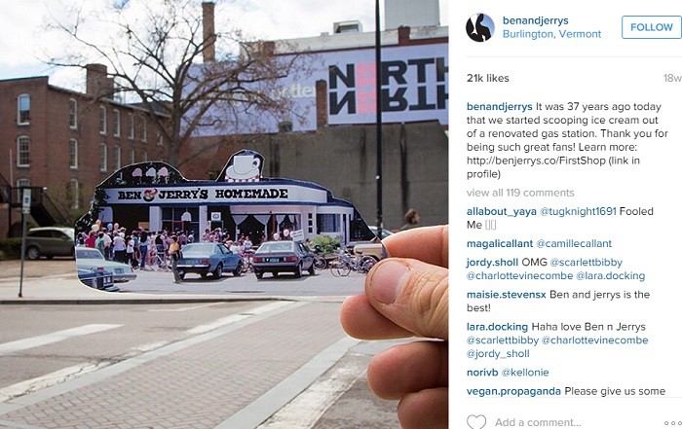Click the Add a comment field
682x429 pixels.
click(538, 422)
